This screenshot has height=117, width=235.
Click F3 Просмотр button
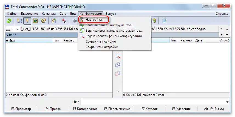click(x=21, y=109)
